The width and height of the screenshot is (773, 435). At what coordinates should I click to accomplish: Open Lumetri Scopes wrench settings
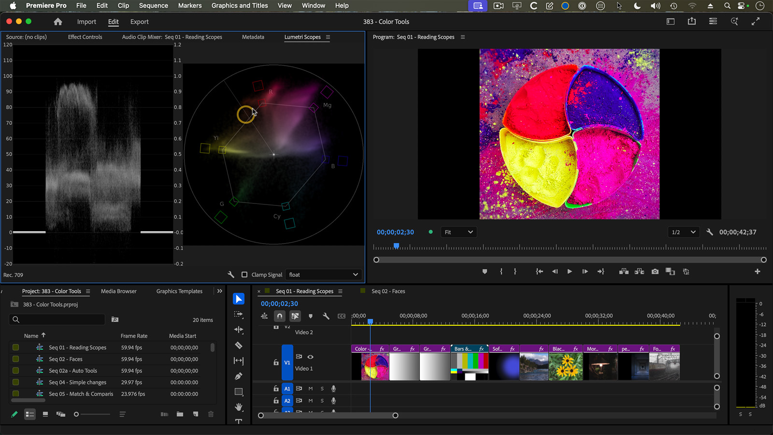tap(231, 275)
